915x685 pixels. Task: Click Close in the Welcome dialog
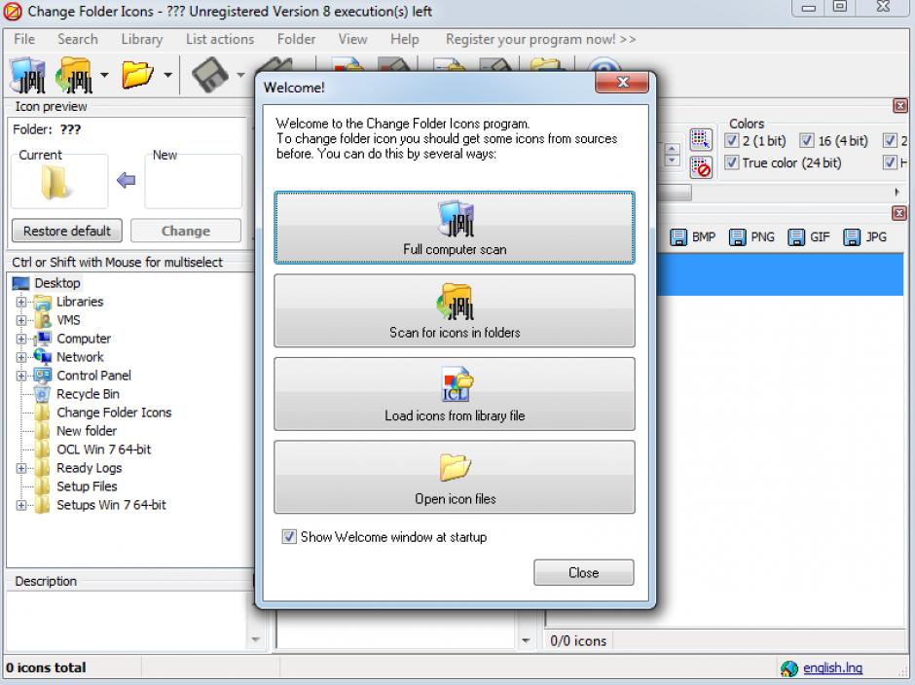tap(583, 572)
